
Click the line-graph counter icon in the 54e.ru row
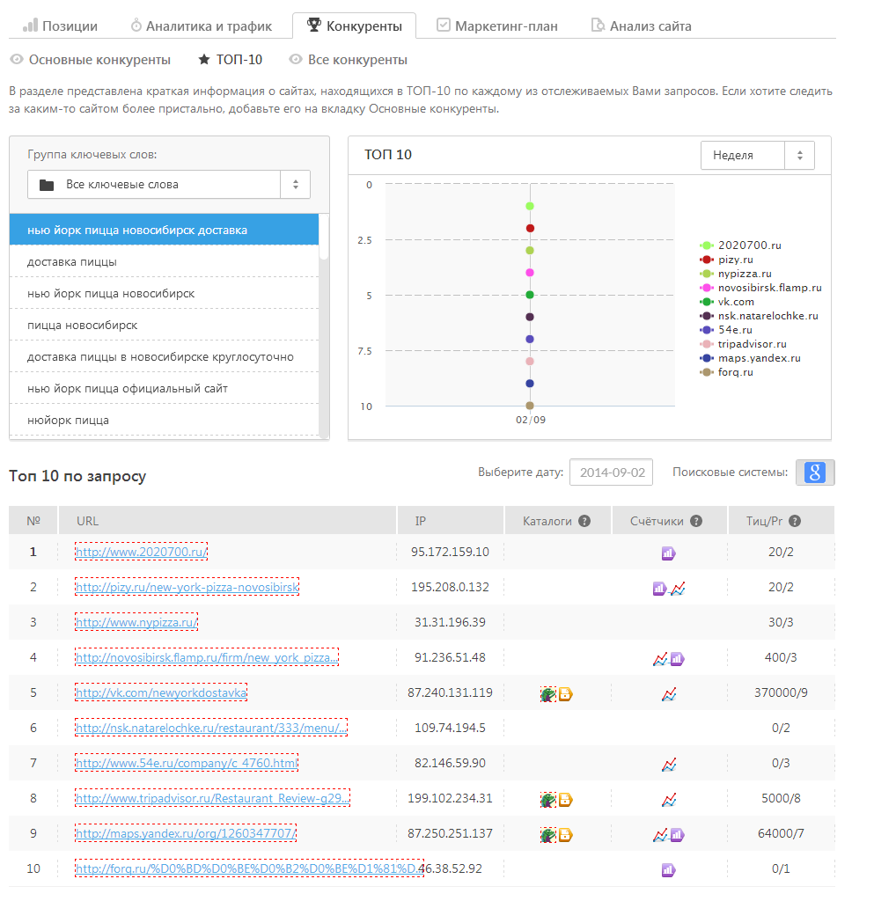[669, 765]
